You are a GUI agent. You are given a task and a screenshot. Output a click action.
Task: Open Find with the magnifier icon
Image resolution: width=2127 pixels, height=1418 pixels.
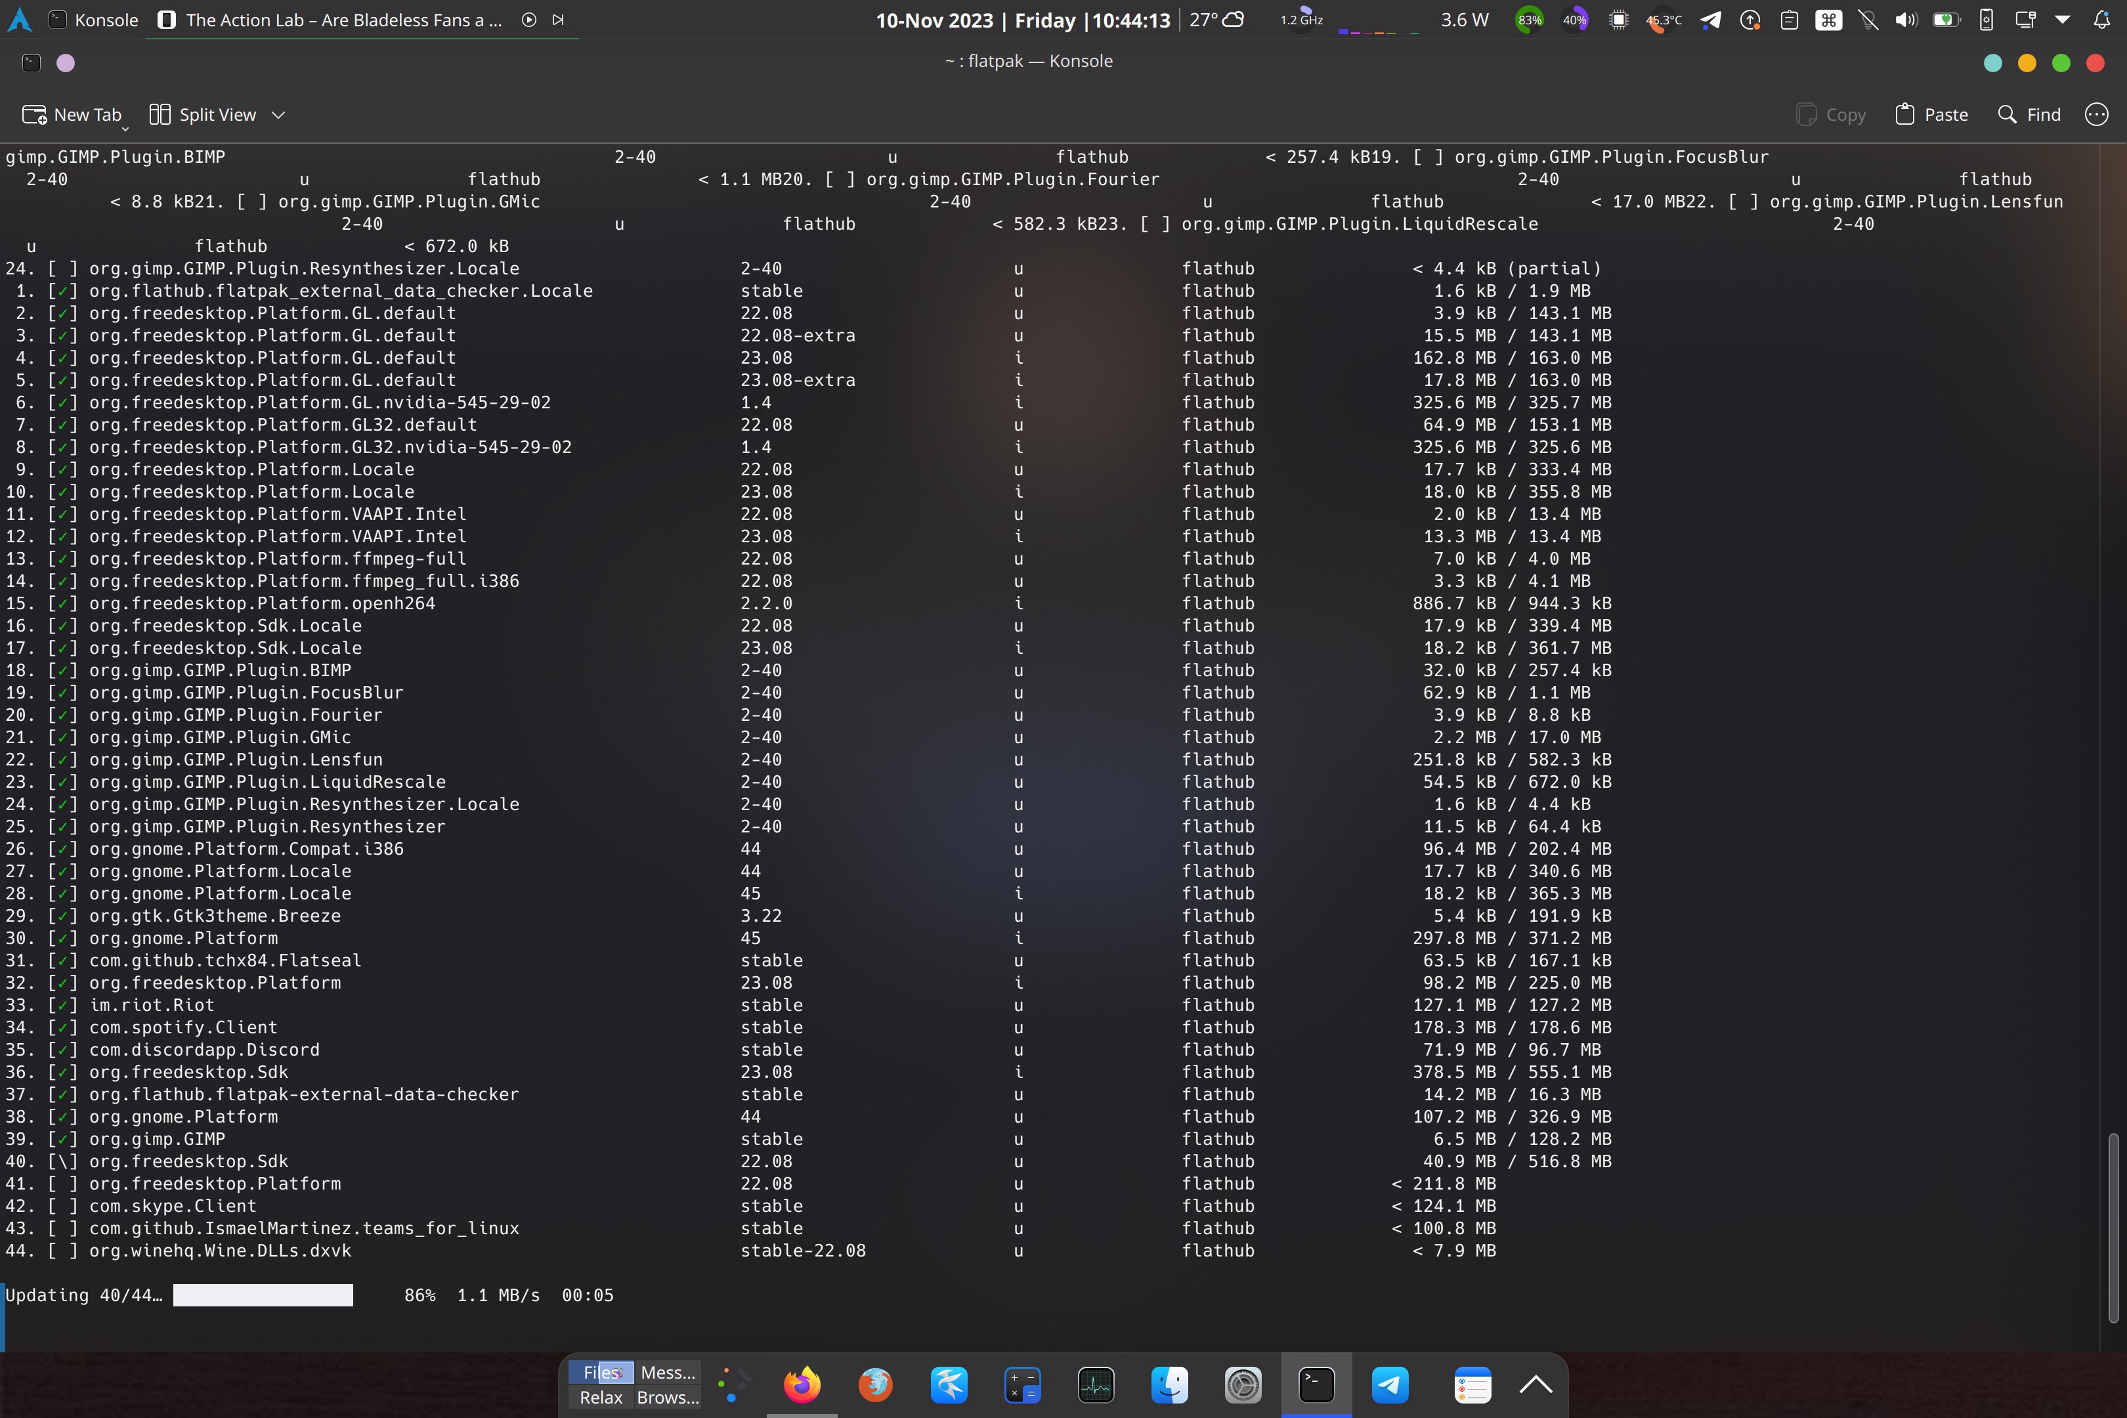[x=2007, y=115]
